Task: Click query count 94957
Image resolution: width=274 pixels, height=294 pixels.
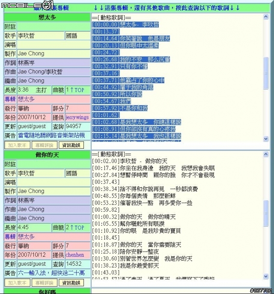Action: [x=73, y=126]
